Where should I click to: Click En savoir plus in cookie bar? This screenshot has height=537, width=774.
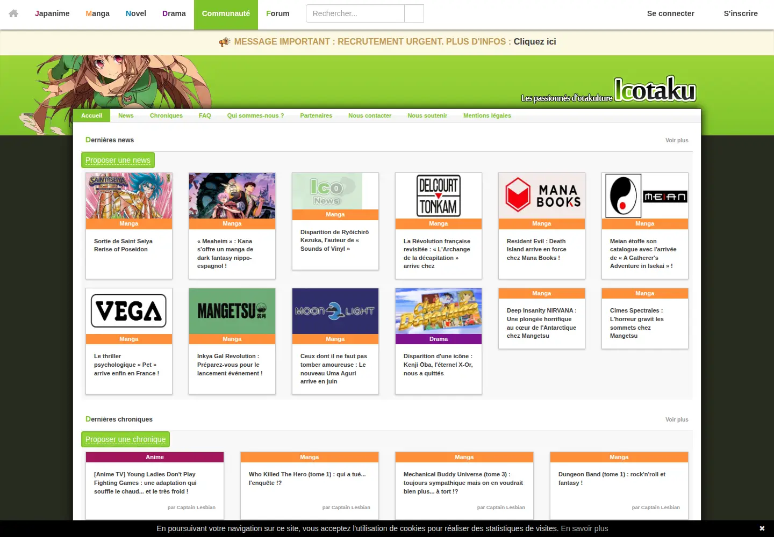click(x=584, y=528)
